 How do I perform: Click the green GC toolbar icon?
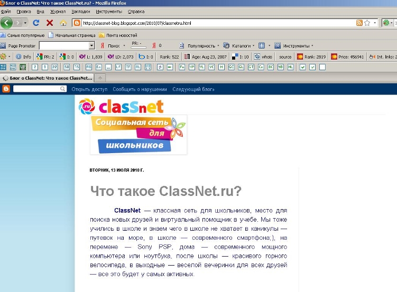[231, 67]
